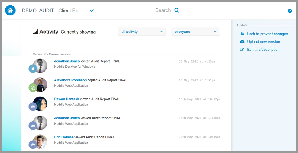Click the edit pencil icon beside Edit title/description
This screenshot has width=298, height=153.
pyautogui.click(x=242, y=49)
